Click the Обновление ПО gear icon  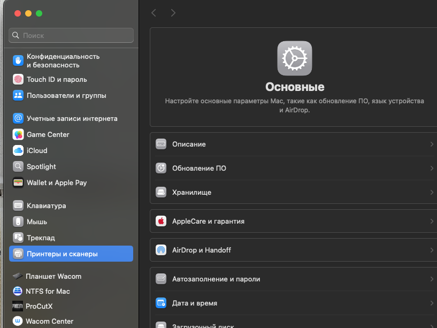pos(161,168)
